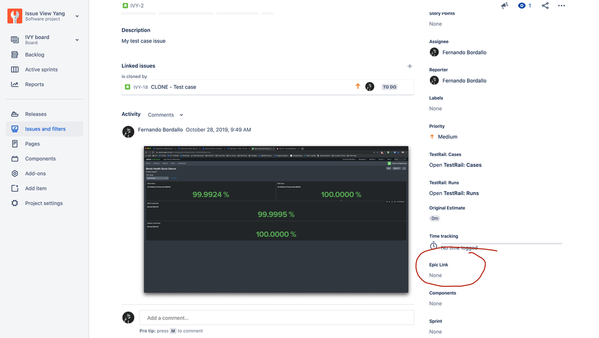This screenshot has height=338, width=599.
Task: Click the Add item icon
Action: pos(14,188)
